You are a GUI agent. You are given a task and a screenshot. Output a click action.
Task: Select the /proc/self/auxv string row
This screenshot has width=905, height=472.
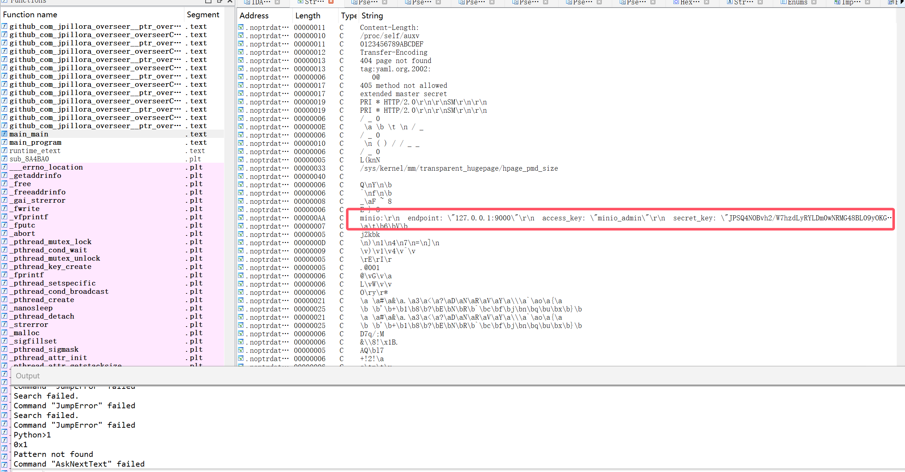pos(389,36)
